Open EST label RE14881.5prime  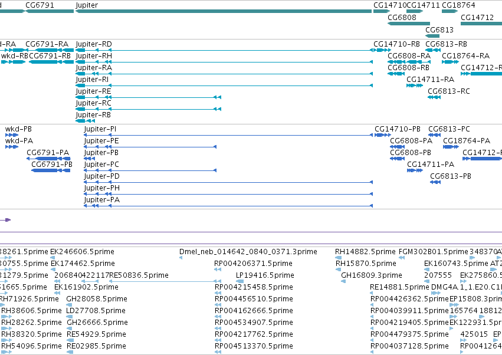(x=399, y=287)
